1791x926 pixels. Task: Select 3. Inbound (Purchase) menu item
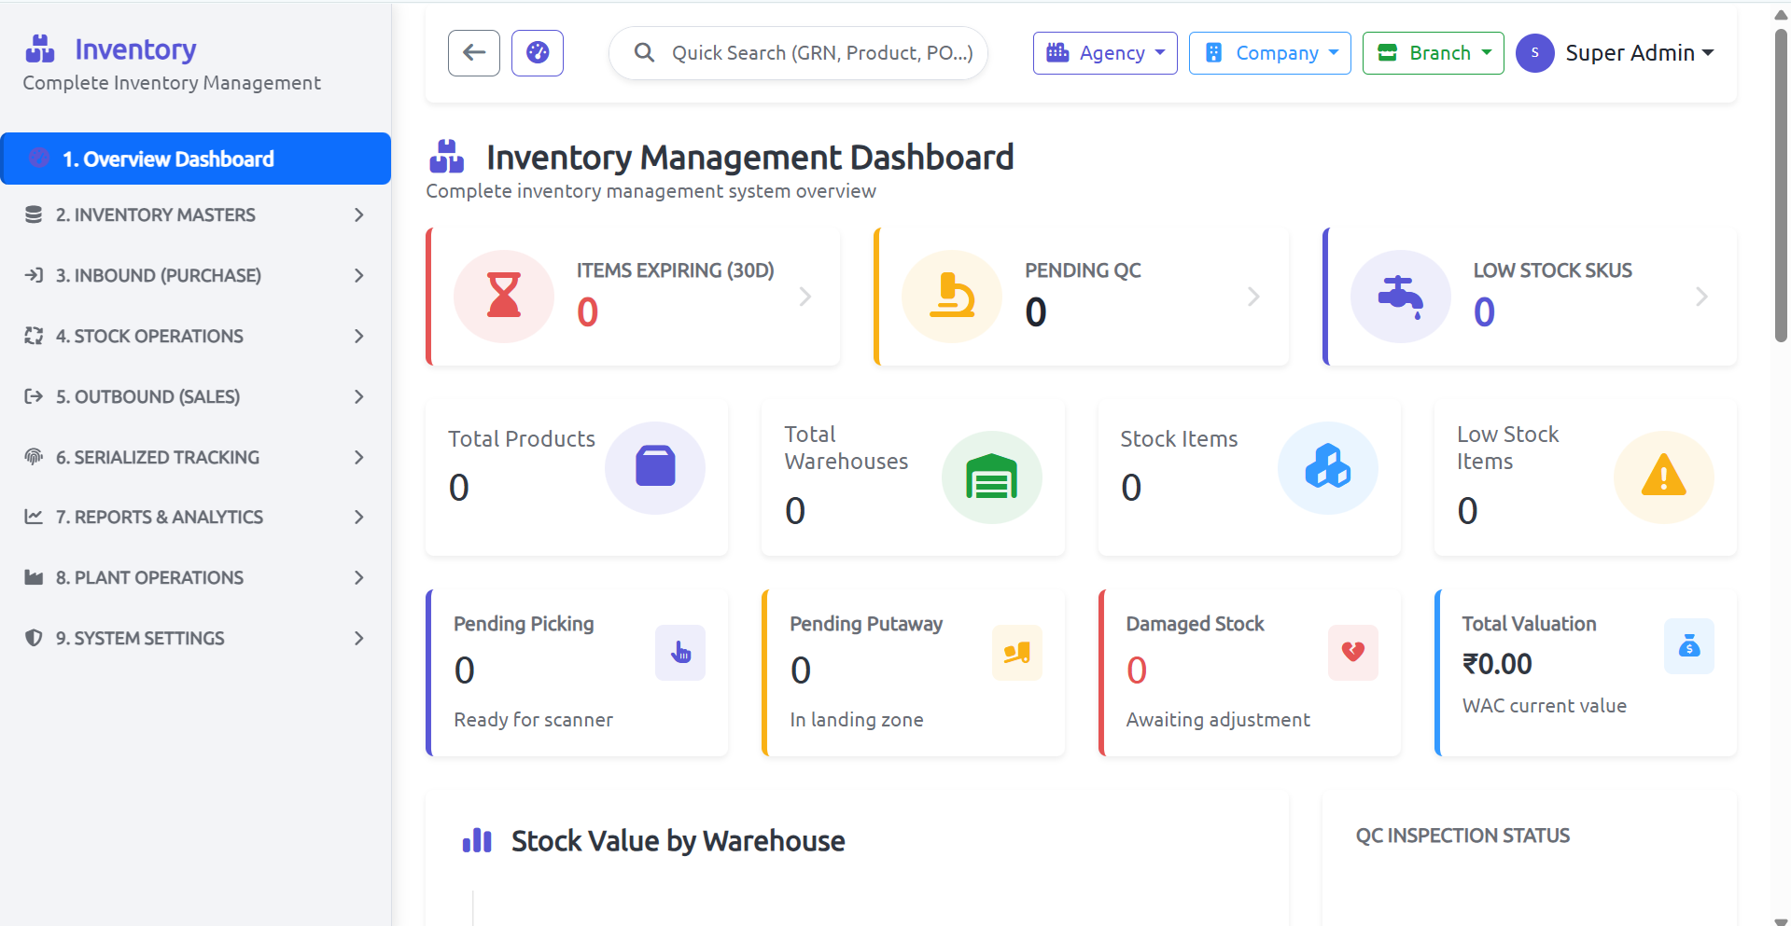196,275
